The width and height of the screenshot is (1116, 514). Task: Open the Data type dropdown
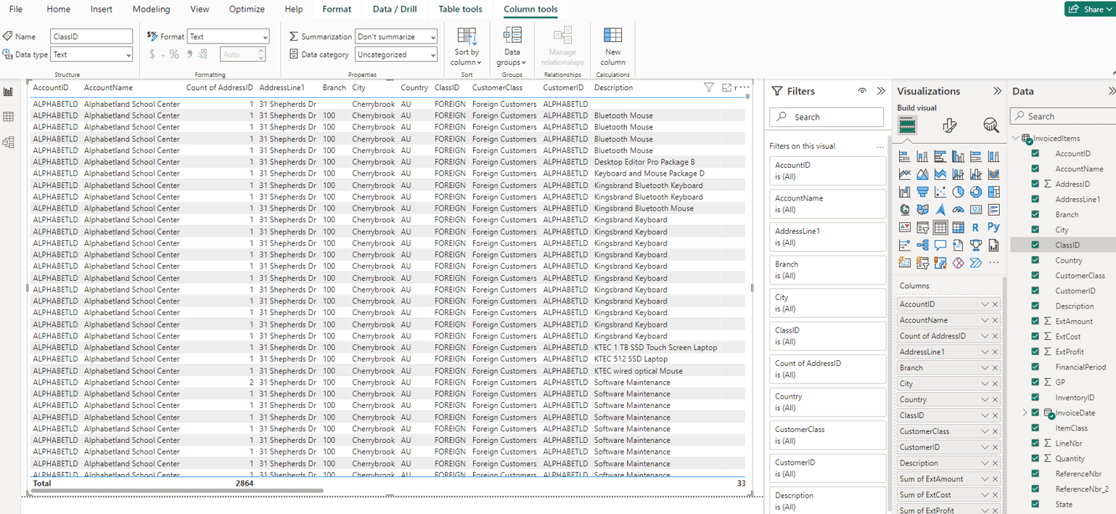tap(91, 54)
